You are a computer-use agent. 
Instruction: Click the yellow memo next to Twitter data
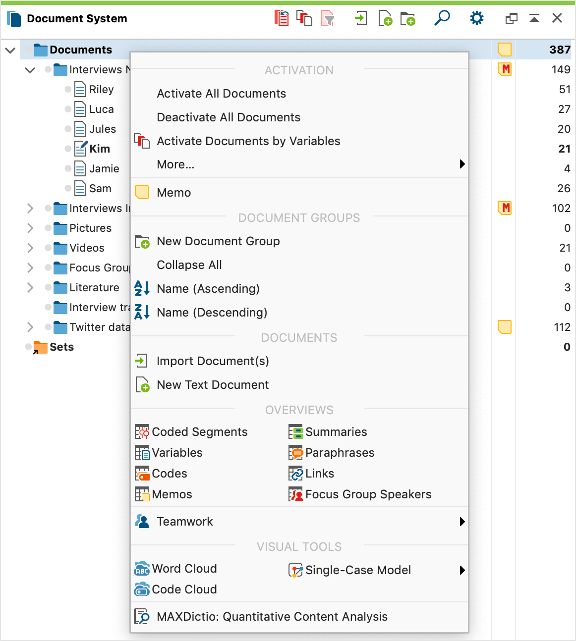[x=504, y=327]
